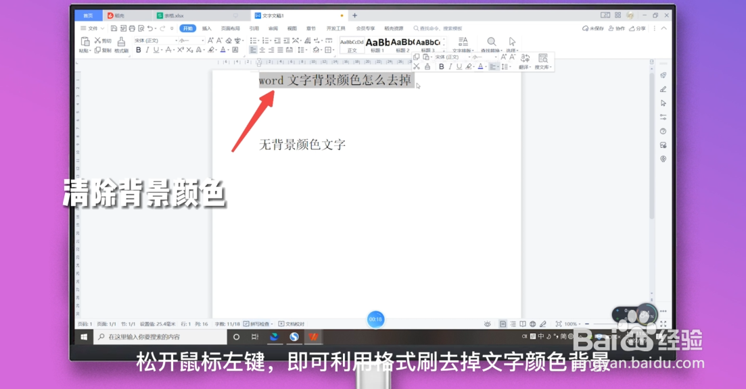Click the command search box 查找命令

point(438,28)
